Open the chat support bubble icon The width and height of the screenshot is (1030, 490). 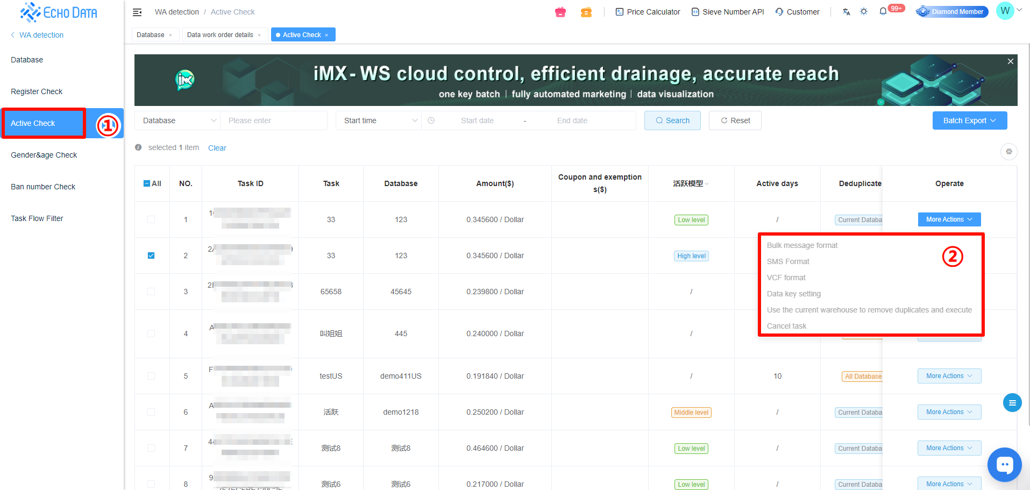pyautogui.click(x=1004, y=464)
